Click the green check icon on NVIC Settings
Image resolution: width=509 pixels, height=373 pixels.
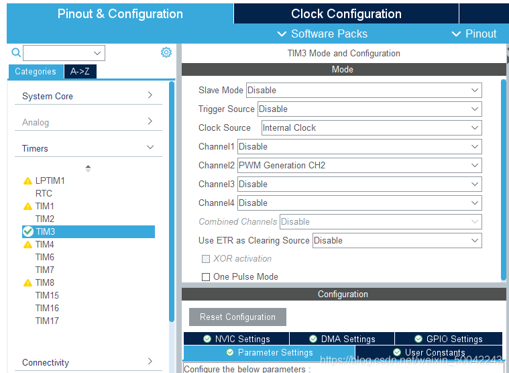pyautogui.click(x=207, y=339)
